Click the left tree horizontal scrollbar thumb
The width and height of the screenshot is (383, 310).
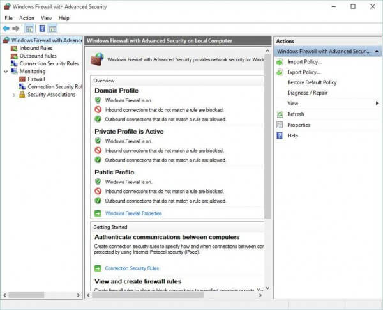[x=26, y=295]
